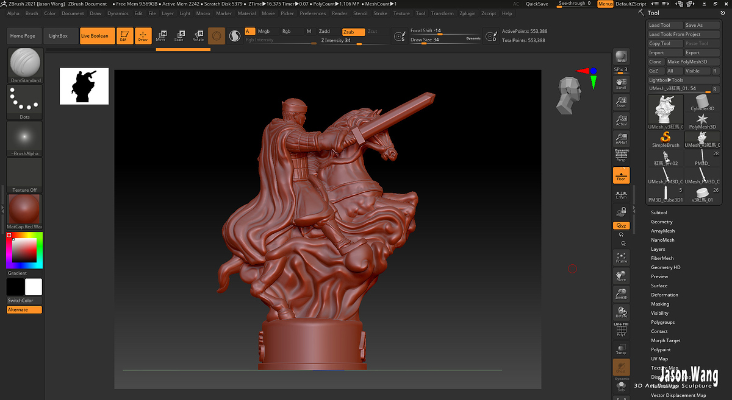This screenshot has height=400, width=732.
Task: Select the Scale gizmo icon
Action: [179, 36]
